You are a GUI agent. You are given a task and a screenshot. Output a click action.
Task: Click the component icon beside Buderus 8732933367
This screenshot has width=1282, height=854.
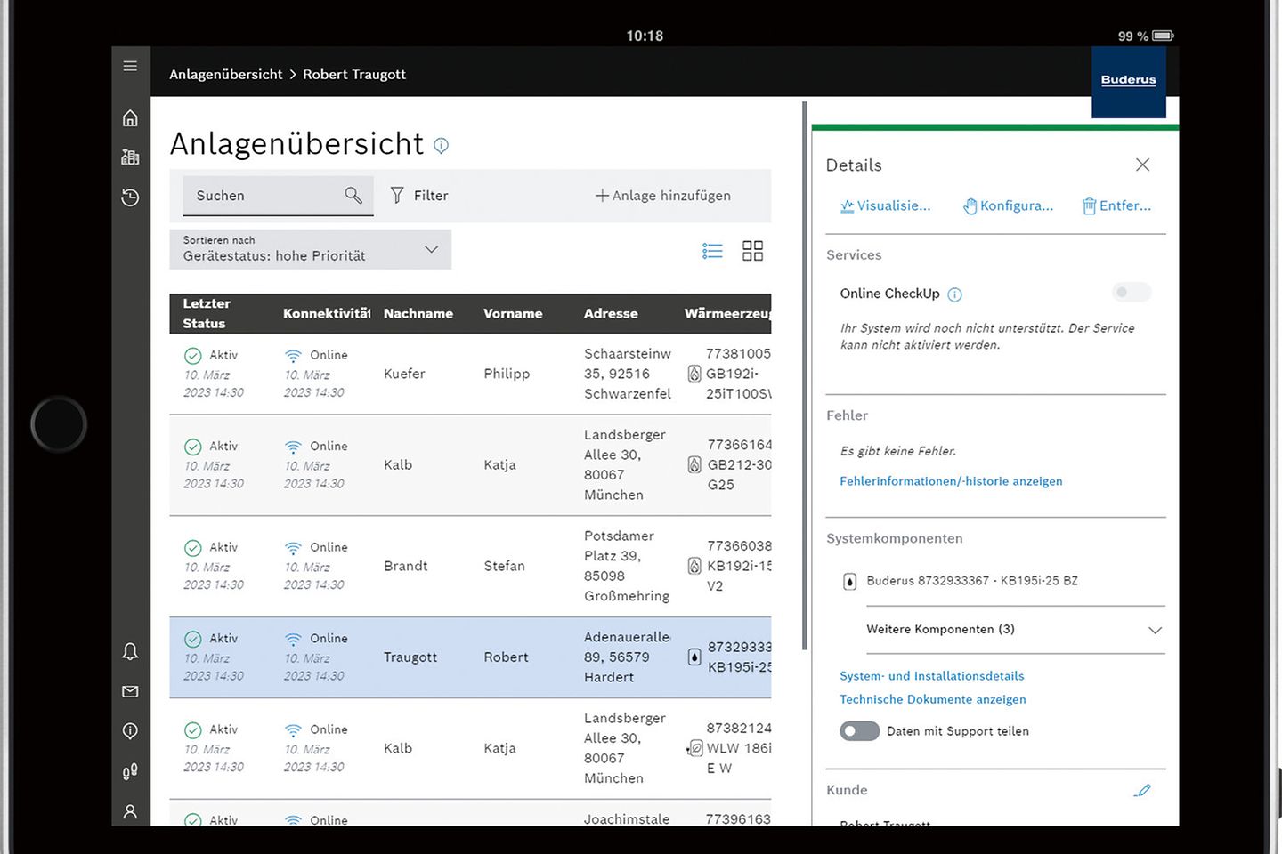849,582
